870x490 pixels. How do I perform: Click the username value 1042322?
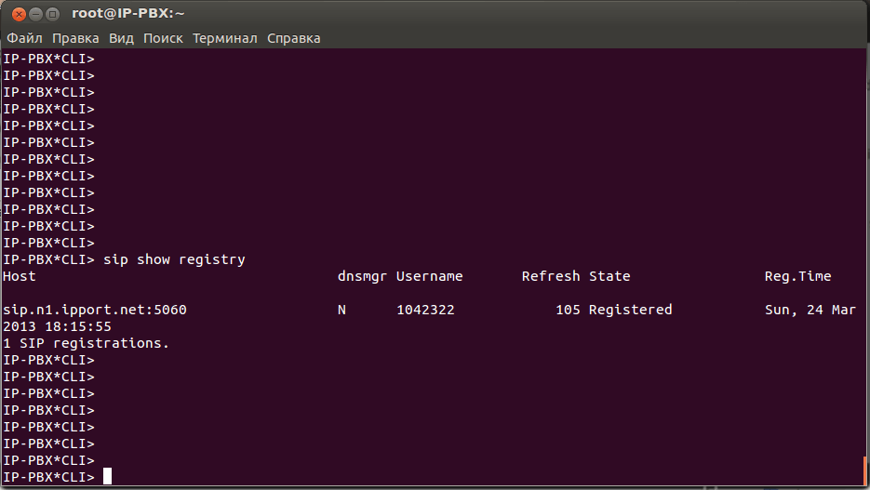click(425, 310)
